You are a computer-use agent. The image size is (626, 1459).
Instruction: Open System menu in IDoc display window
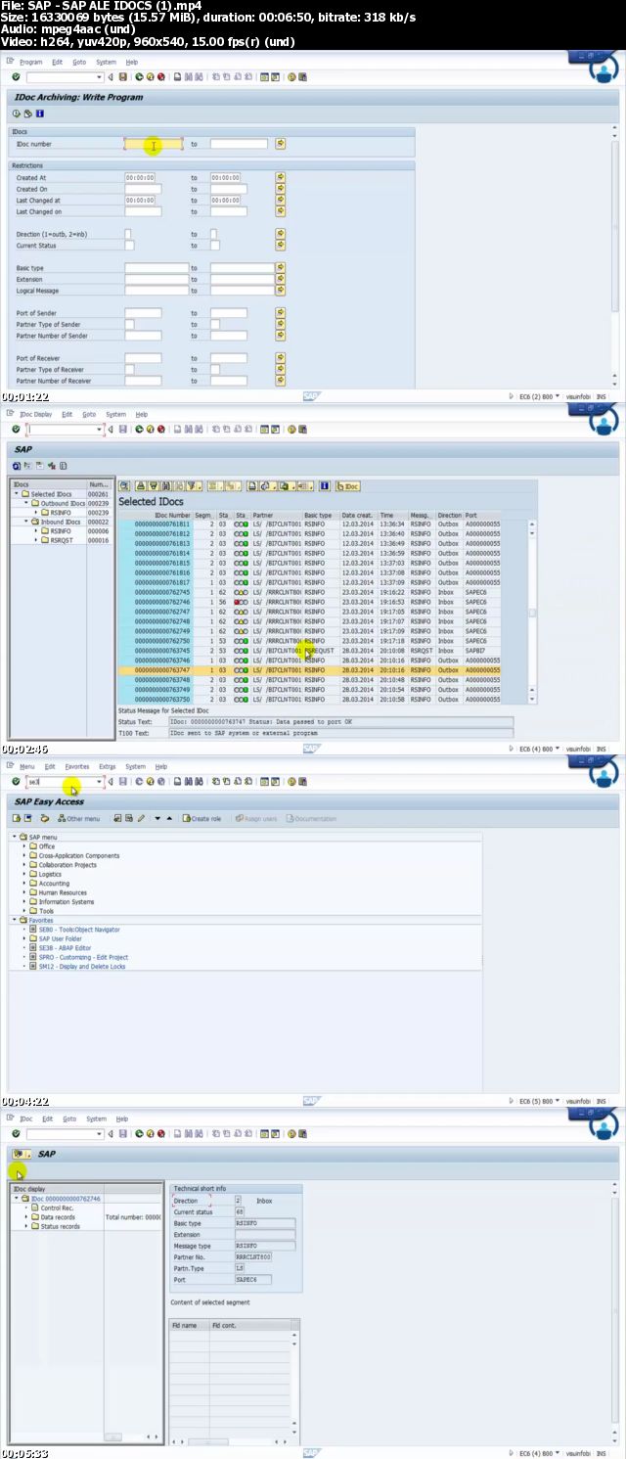click(96, 1118)
